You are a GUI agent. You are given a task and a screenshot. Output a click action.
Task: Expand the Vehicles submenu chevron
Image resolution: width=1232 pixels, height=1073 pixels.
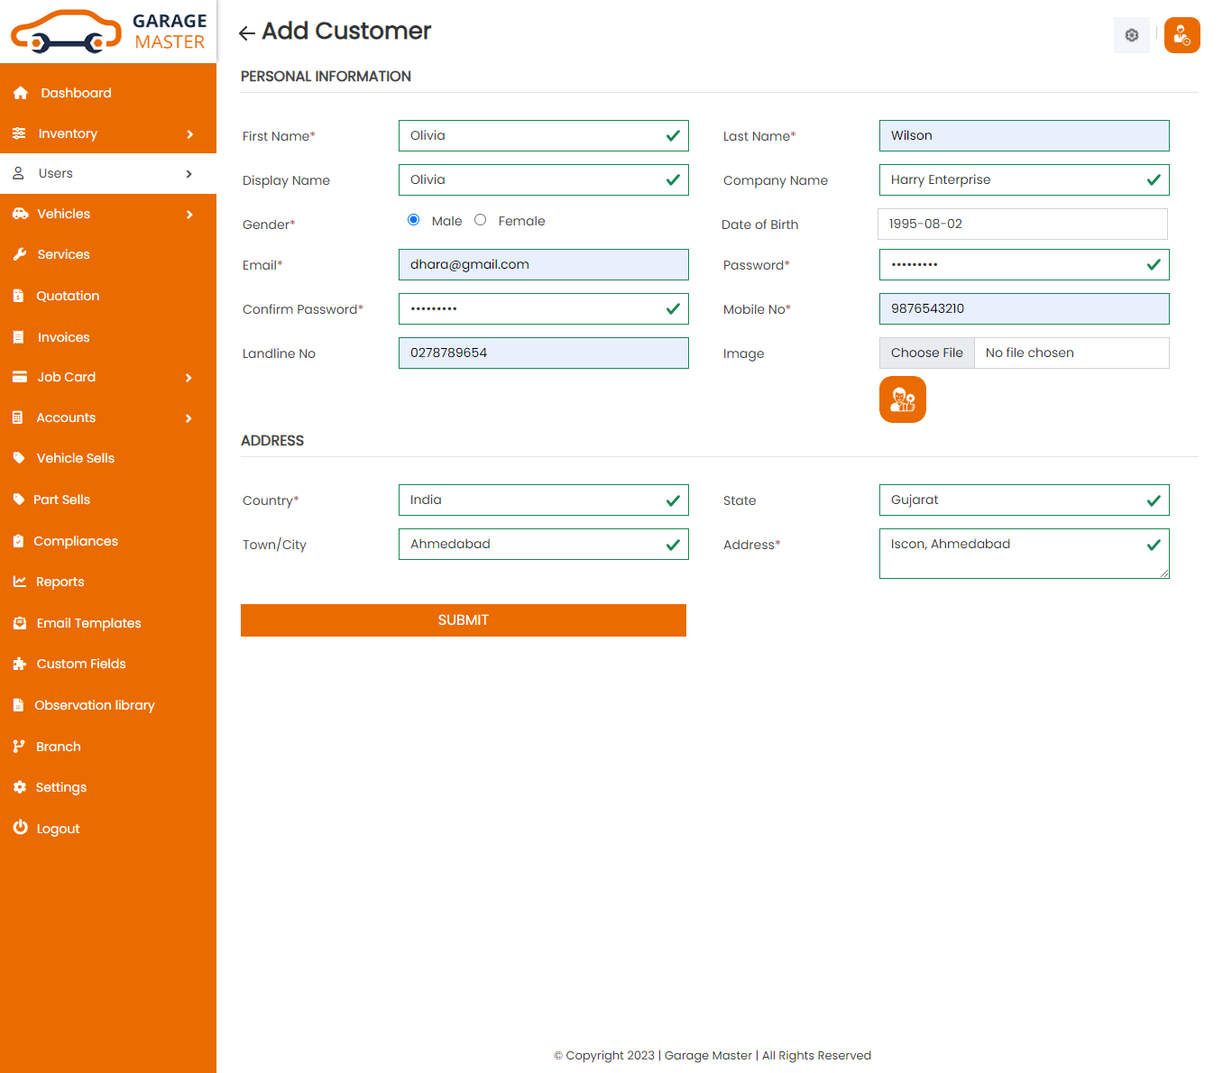click(x=189, y=215)
